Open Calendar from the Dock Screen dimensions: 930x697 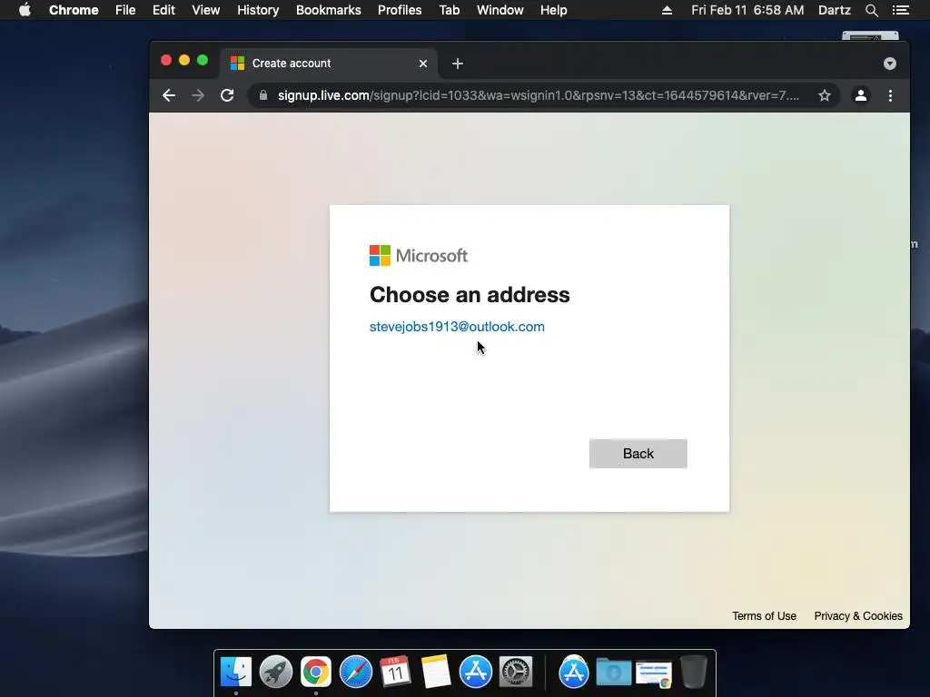tap(396, 672)
